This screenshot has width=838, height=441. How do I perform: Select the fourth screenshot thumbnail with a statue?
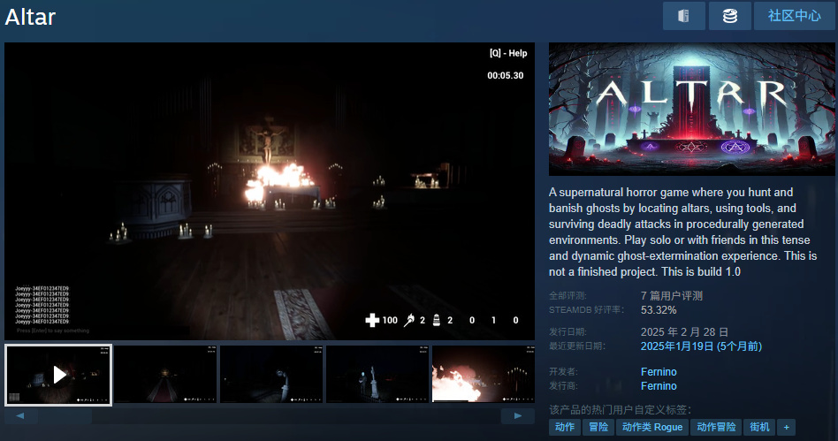pos(377,374)
